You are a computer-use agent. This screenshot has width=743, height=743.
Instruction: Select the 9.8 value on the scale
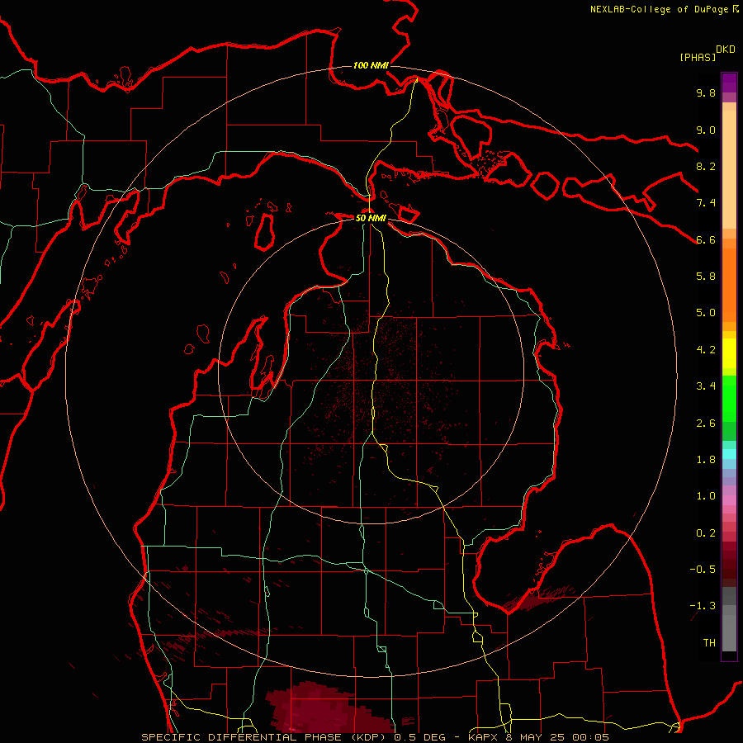[706, 92]
